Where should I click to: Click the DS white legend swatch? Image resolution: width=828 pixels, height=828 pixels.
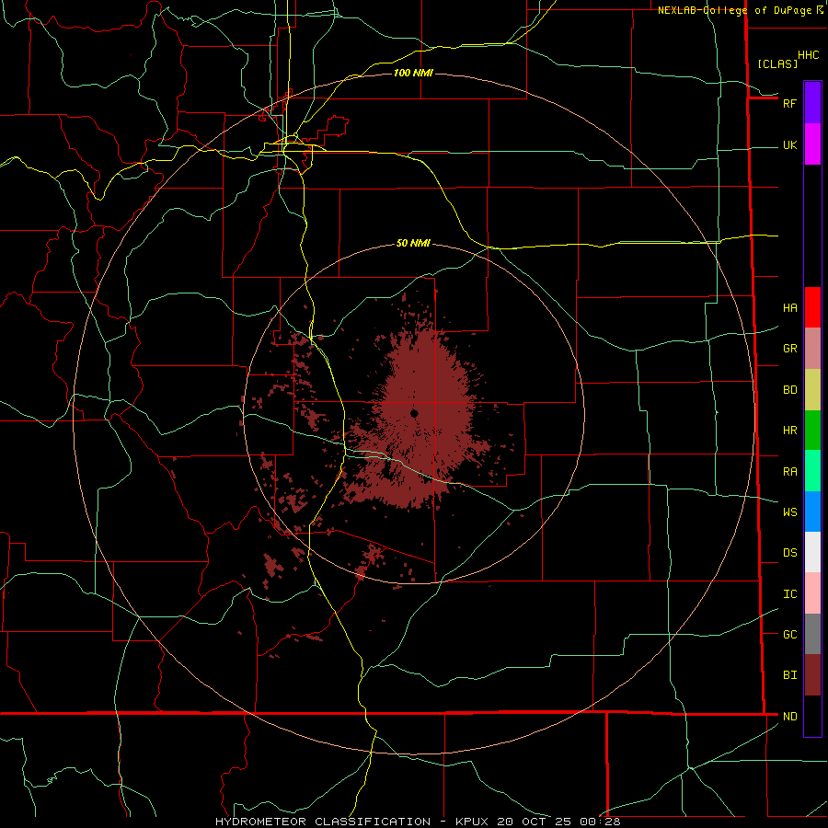[812, 552]
